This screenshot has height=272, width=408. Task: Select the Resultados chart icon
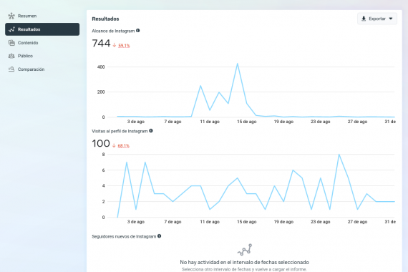[11, 29]
